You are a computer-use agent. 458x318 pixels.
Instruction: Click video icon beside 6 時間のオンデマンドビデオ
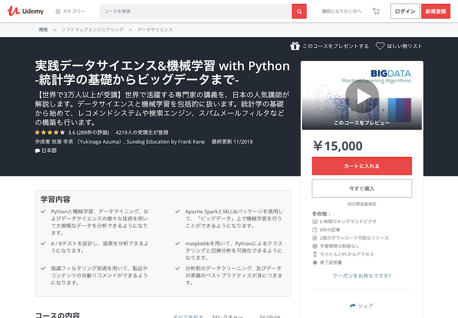(315, 222)
